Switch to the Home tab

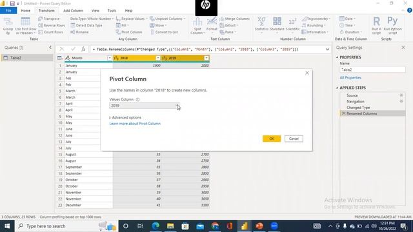[x=26, y=10]
